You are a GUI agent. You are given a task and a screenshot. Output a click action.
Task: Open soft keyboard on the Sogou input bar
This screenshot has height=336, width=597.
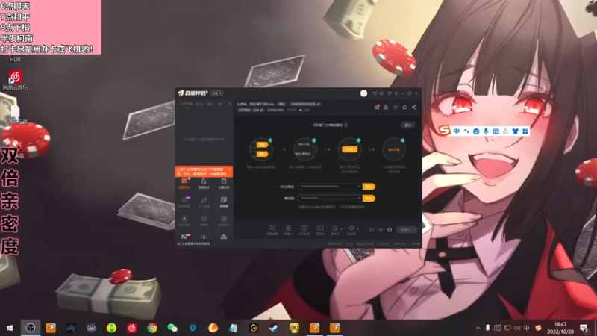[496, 131]
